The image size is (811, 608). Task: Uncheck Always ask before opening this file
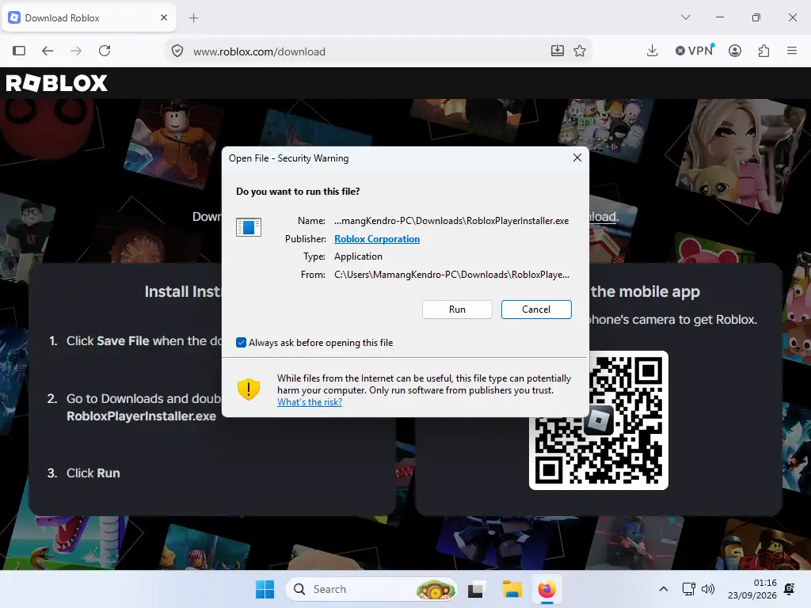241,342
